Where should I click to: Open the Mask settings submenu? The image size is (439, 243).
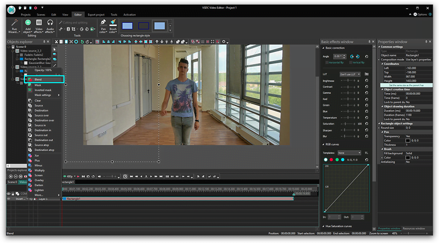coord(44,95)
